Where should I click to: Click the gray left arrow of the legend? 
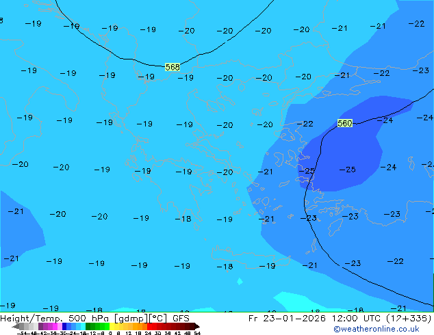point(16,326)
